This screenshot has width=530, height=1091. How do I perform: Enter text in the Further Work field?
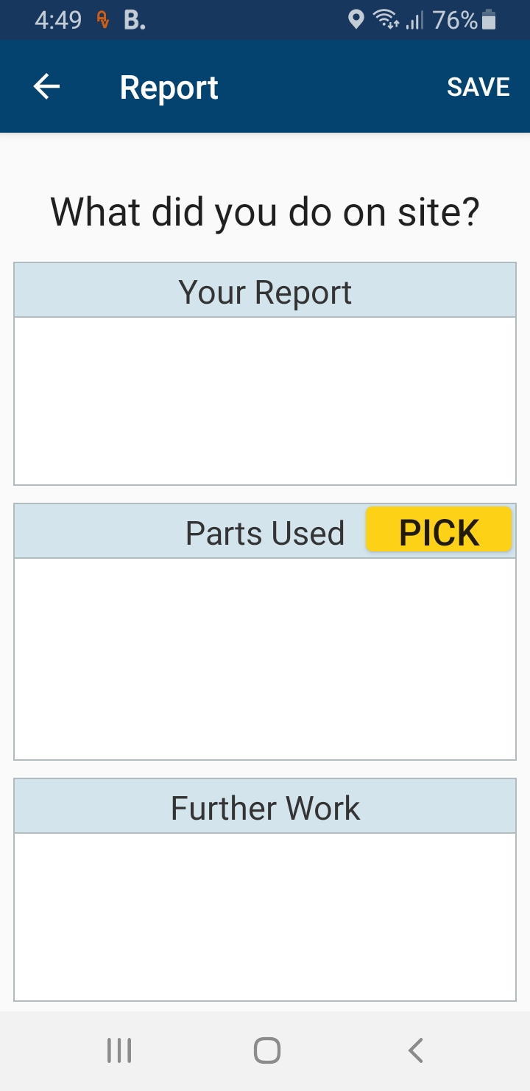coord(265,916)
